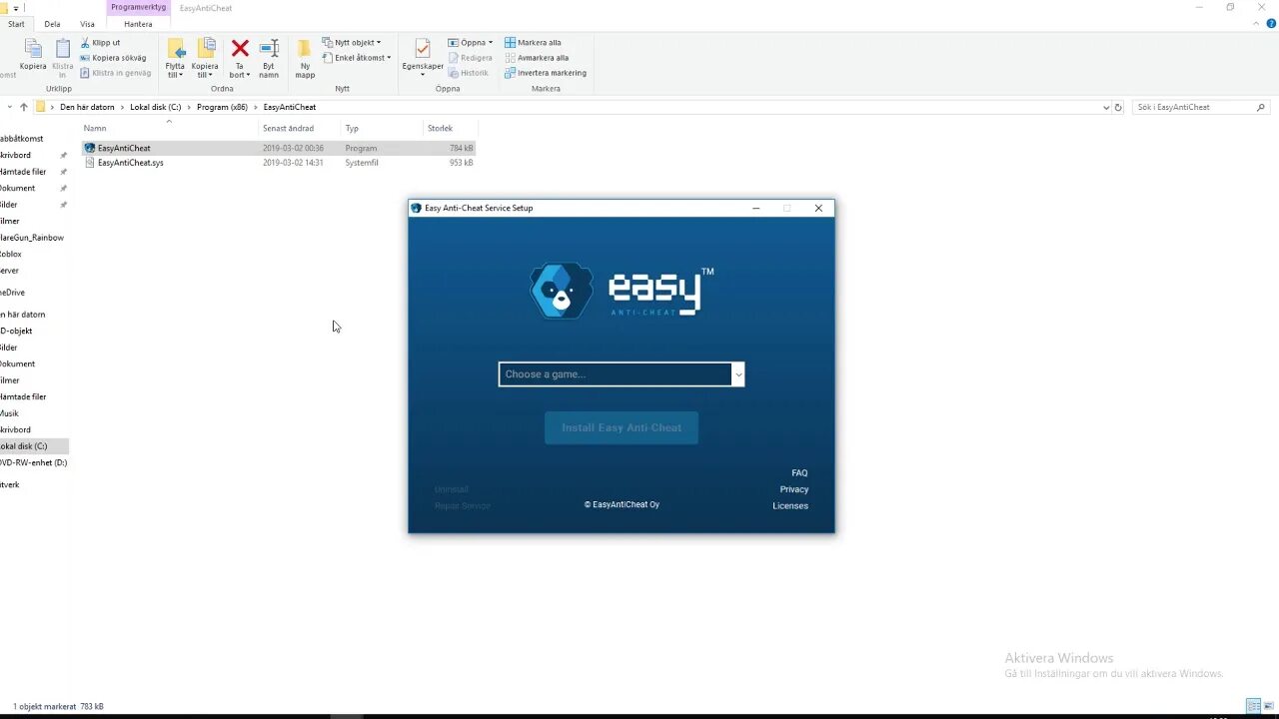Screen dimensions: 1279x719
Task: Click the EasyAntiCheat.sys file icon
Action: [90, 163]
